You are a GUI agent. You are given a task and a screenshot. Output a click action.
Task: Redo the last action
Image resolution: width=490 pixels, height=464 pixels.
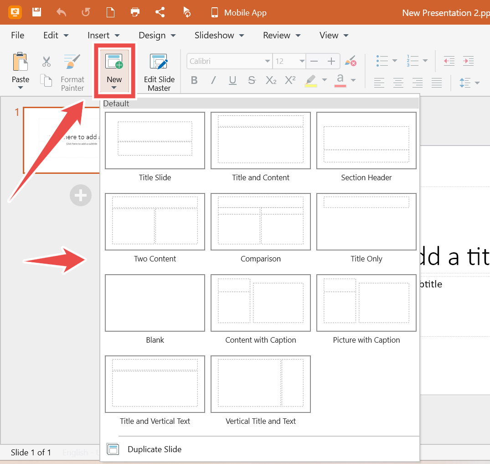(x=86, y=12)
